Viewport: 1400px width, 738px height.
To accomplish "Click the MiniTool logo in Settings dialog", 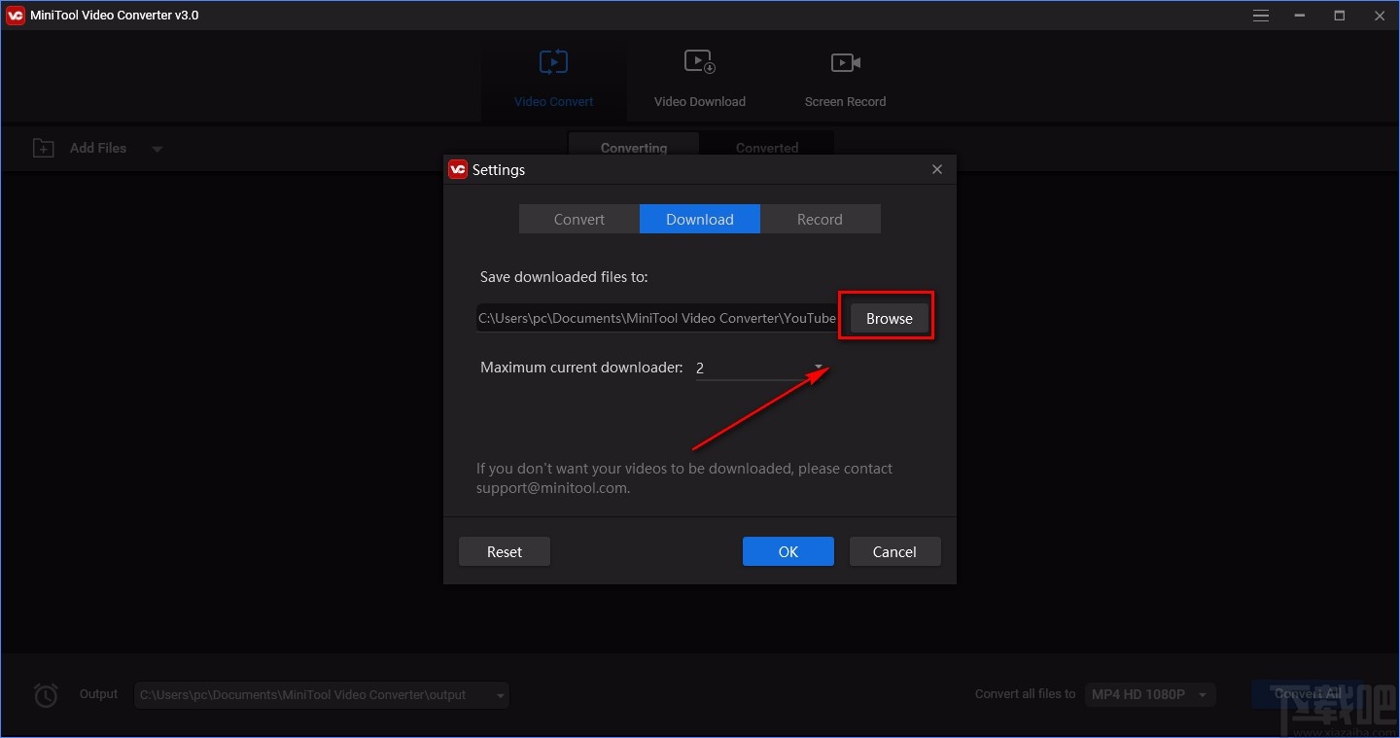I will (x=458, y=168).
